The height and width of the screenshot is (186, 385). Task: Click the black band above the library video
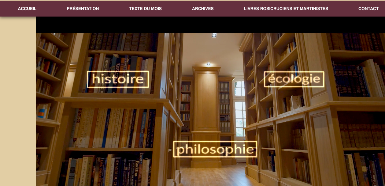[x=210, y=25]
